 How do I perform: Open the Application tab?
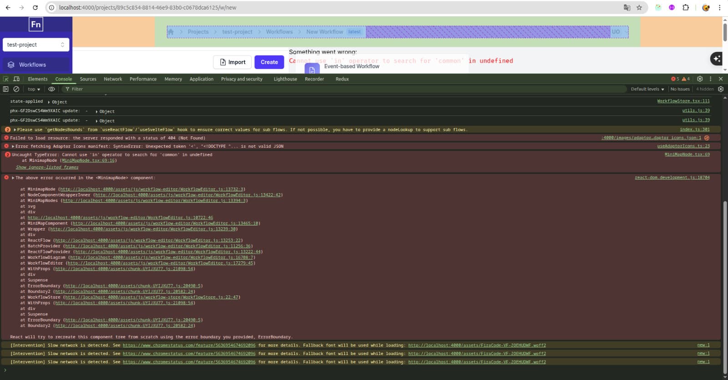201,79
